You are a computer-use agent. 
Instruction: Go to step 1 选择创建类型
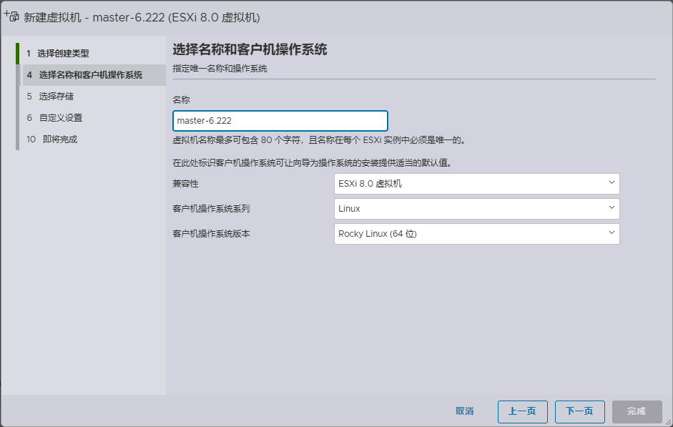[57, 53]
